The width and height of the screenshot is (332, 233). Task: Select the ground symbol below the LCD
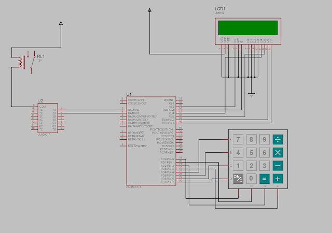point(251,95)
